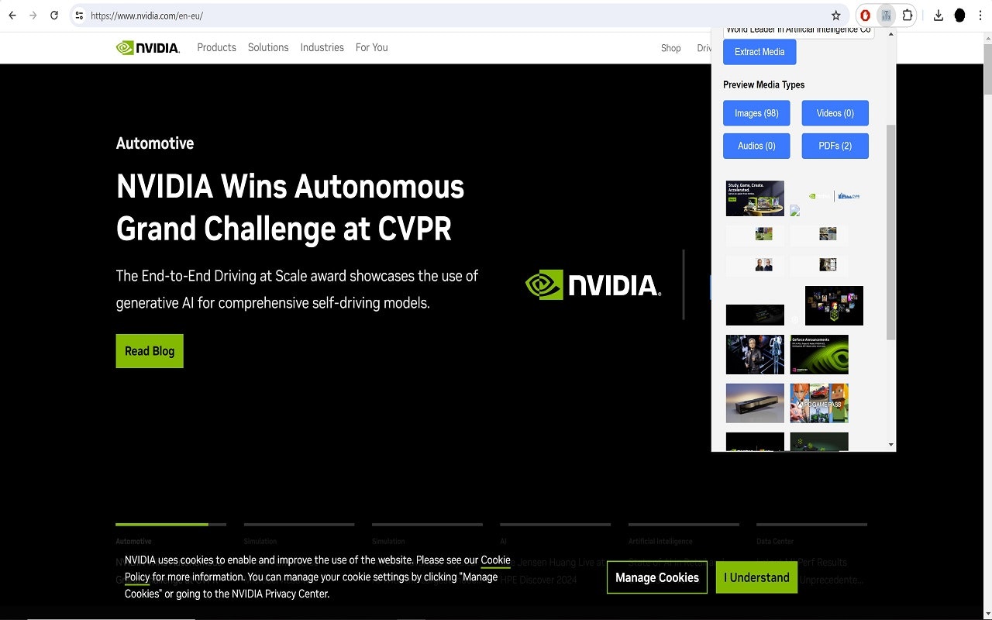Open the browser extensions puzzle menu
The height and width of the screenshot is (620, 992).
(x=907, y=15)
